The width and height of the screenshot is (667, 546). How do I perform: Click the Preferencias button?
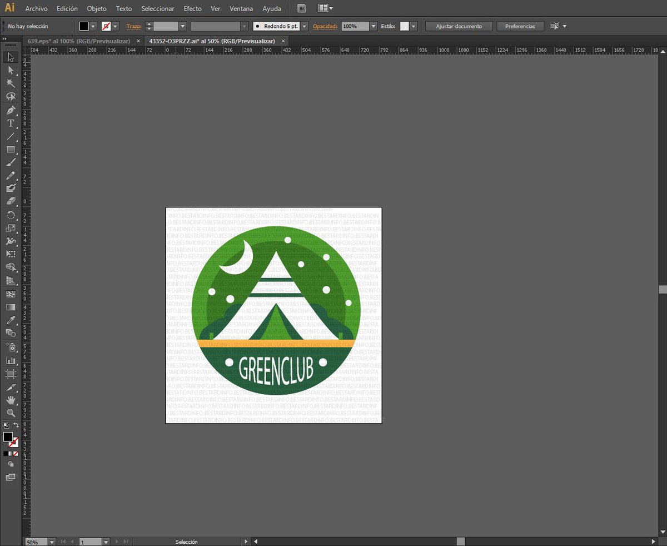click(x=520, y=26)
